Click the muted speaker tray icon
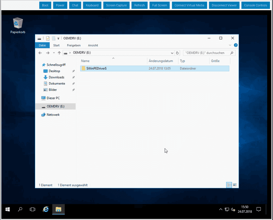 (x=233, y=209)
